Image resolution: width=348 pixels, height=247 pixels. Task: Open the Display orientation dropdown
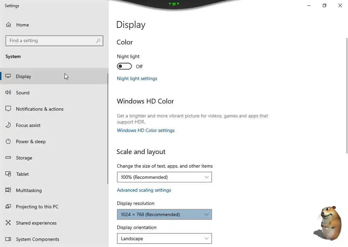click(x=164, y=239)
